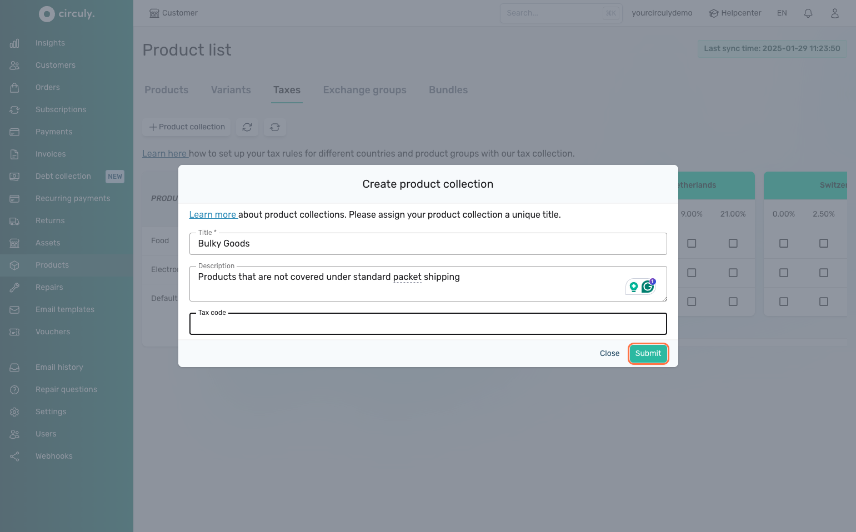Click the Subscriptions cycle icon
Viewport: 856px width, 532px height.
coord(14,110)
